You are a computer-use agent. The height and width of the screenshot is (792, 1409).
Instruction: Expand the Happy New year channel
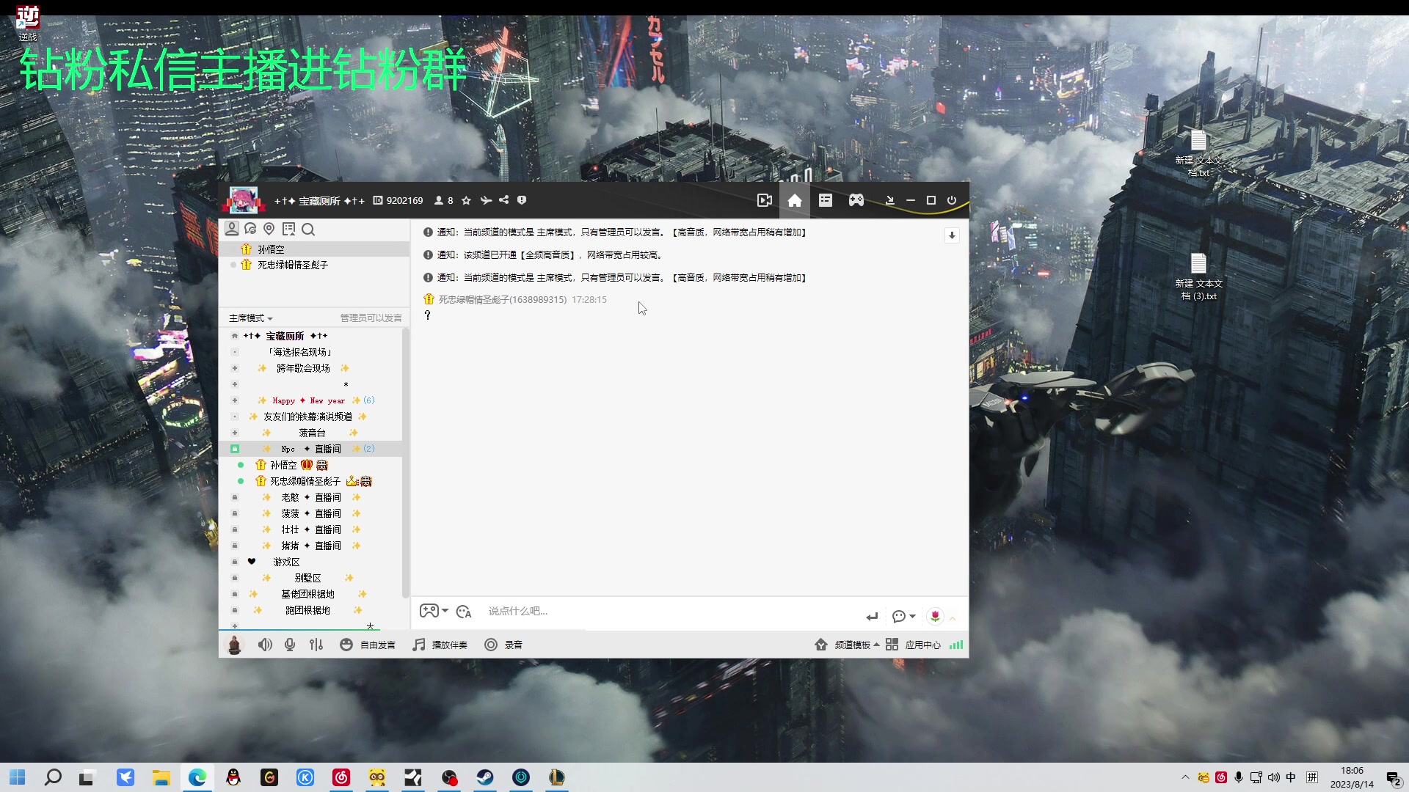235,400
